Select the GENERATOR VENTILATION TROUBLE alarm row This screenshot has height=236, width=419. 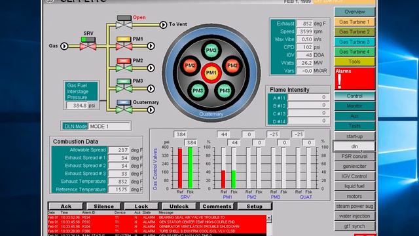pyautogui.click(x=157, y=227)
